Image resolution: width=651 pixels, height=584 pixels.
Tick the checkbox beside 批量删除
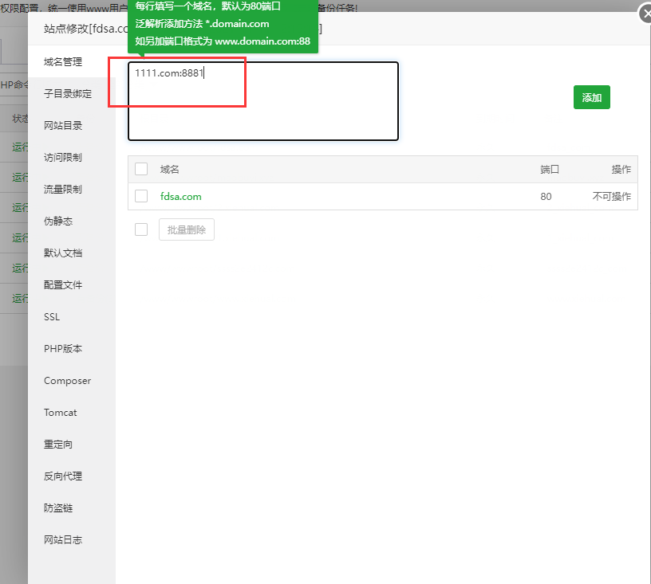tap(141, 229)
